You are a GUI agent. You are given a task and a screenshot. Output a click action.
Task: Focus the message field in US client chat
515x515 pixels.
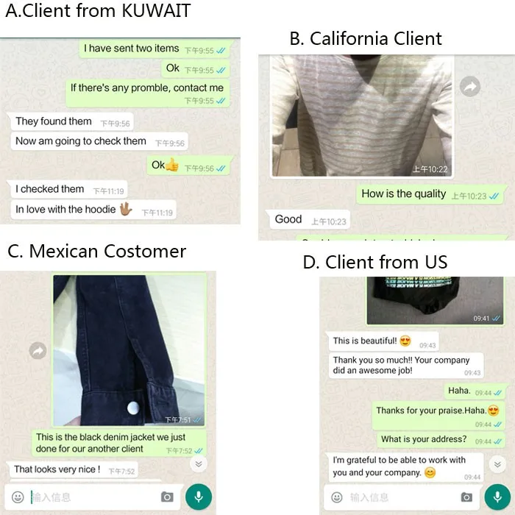(403, 497)
